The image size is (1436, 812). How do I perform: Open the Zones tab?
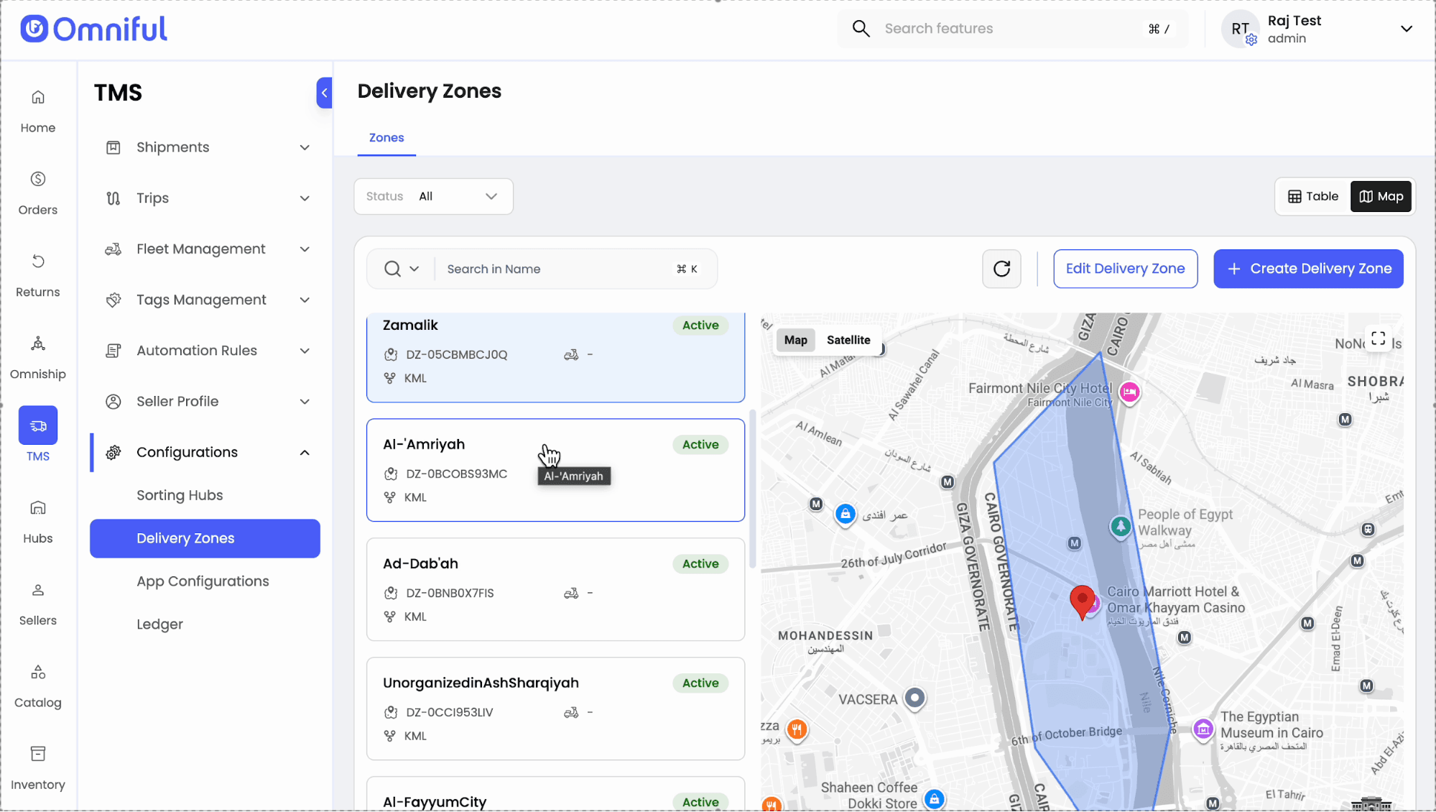pyautogui.click(x=386, y=137)
